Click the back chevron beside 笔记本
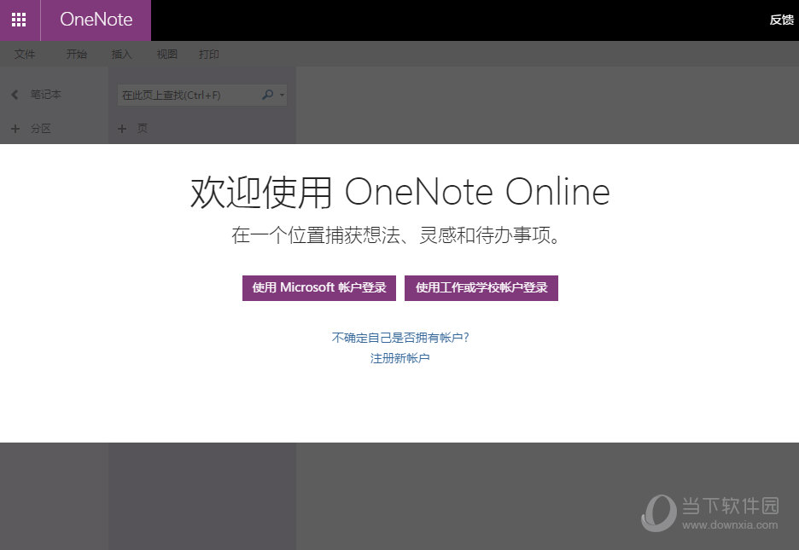Screen dimensions: 799x550 coord(15,95)
